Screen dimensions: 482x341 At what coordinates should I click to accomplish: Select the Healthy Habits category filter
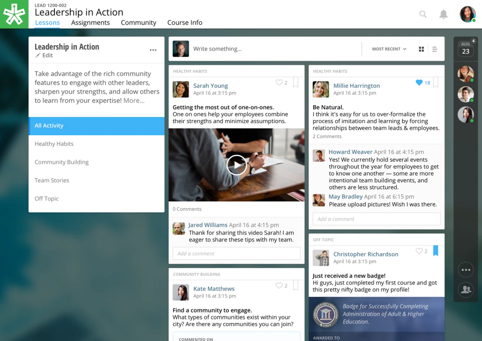point(54,144)
